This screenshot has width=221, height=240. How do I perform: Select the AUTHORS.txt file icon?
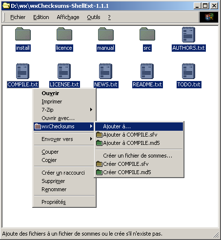tap(188, 35)
